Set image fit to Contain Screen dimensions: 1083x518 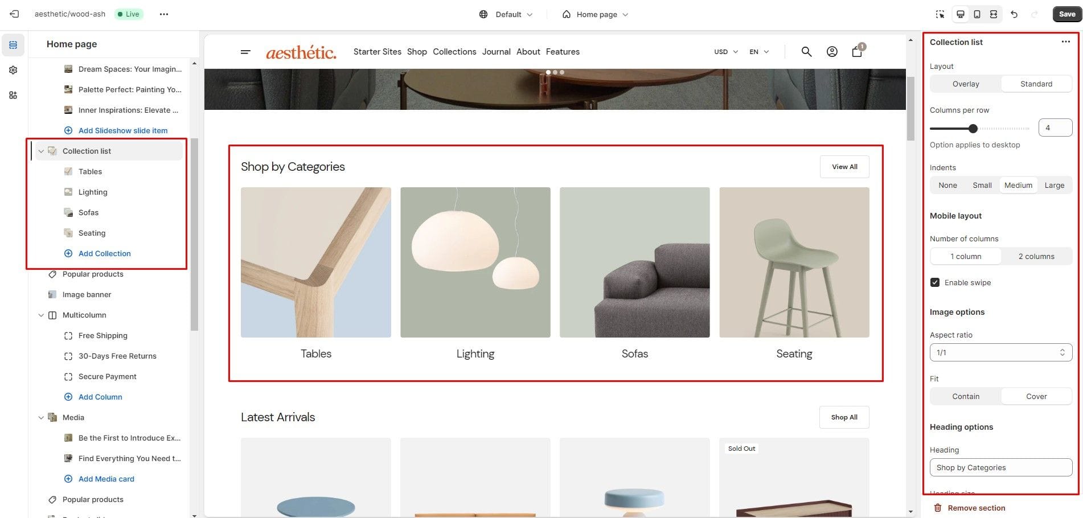coord(966,396)
